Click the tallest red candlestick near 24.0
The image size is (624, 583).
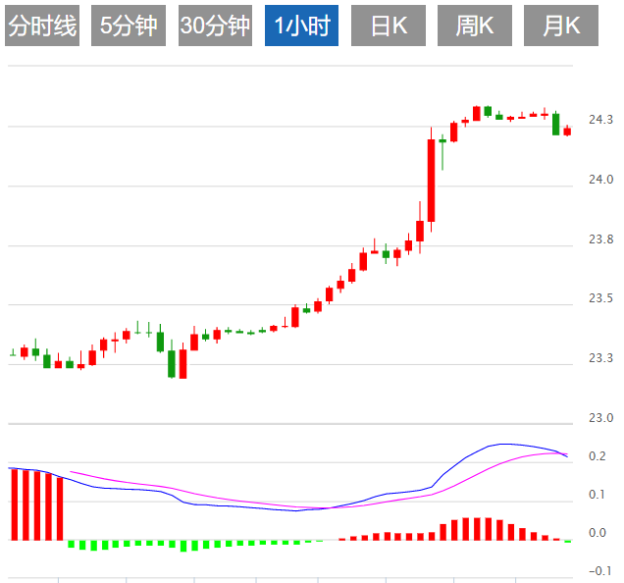pyautogui.click(x=431, y=180)
